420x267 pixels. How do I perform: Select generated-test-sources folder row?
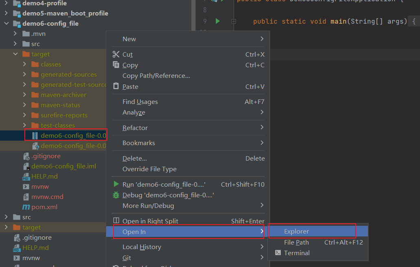[53, 84]
